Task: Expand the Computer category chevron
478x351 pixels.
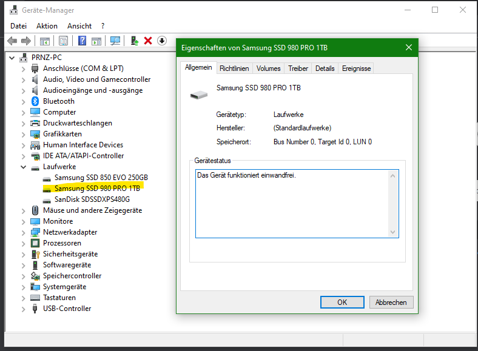Action: (23, 112)
